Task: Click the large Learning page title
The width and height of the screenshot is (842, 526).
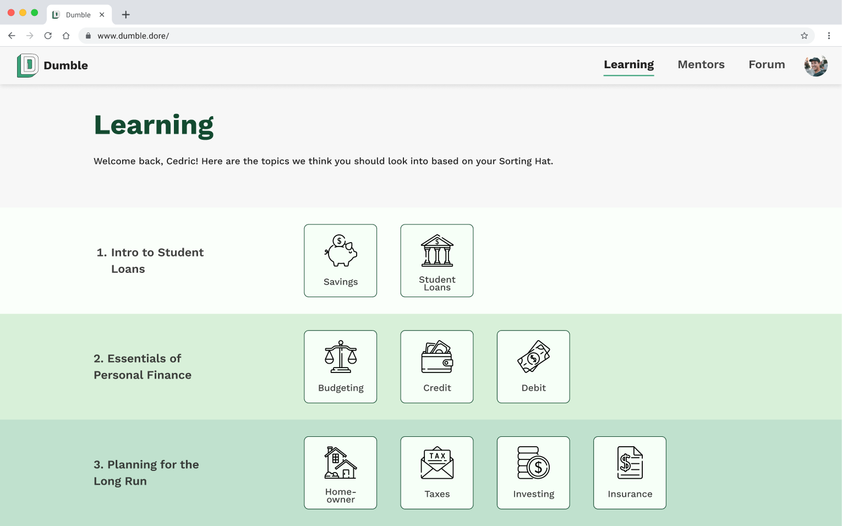Action: coord(154,125)
